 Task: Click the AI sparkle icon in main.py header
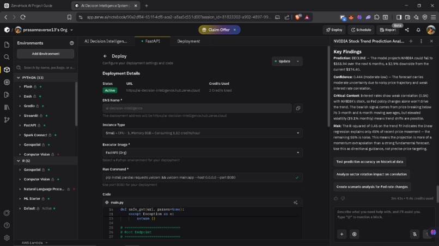point(295,203)
